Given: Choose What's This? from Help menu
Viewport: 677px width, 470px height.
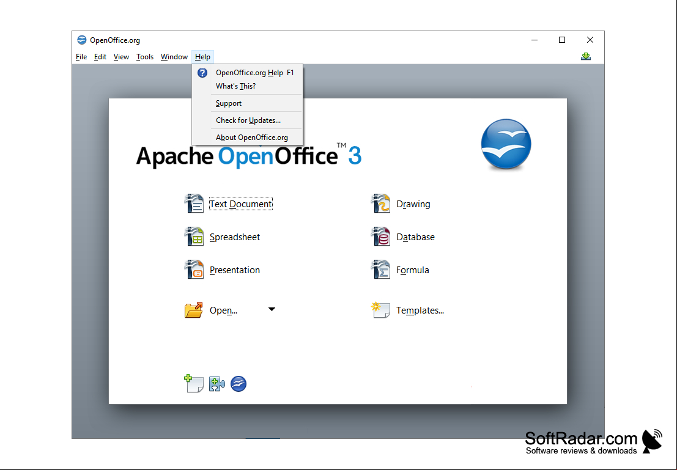Looking at the screenshot, I should coord(248,86).
